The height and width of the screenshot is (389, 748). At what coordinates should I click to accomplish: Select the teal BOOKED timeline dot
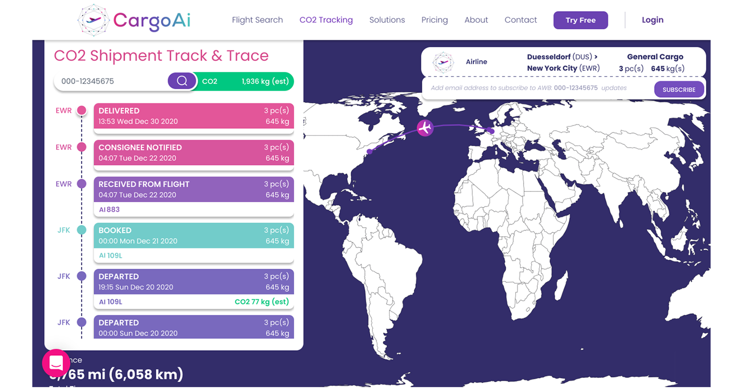(x=82, y=230)
